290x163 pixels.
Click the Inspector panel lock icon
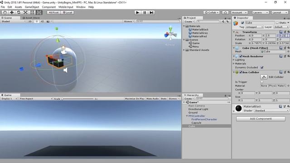click(x=285, y=18)
